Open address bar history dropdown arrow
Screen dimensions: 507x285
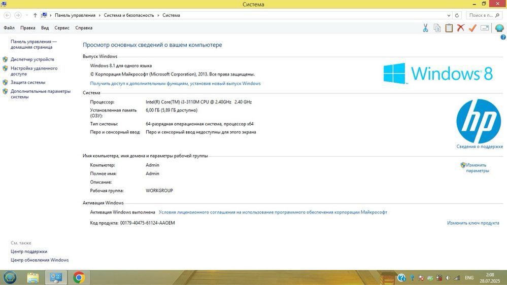[x=449, y=15]
